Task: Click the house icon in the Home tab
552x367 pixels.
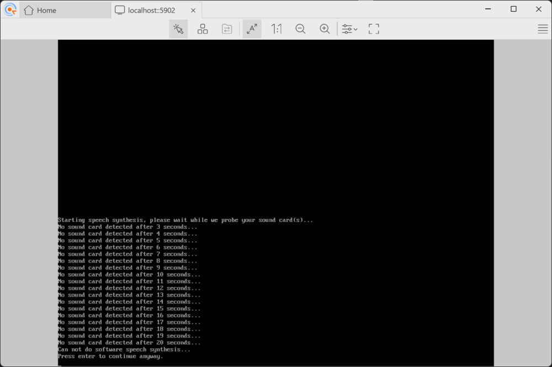Action: (x=29, y=9)
